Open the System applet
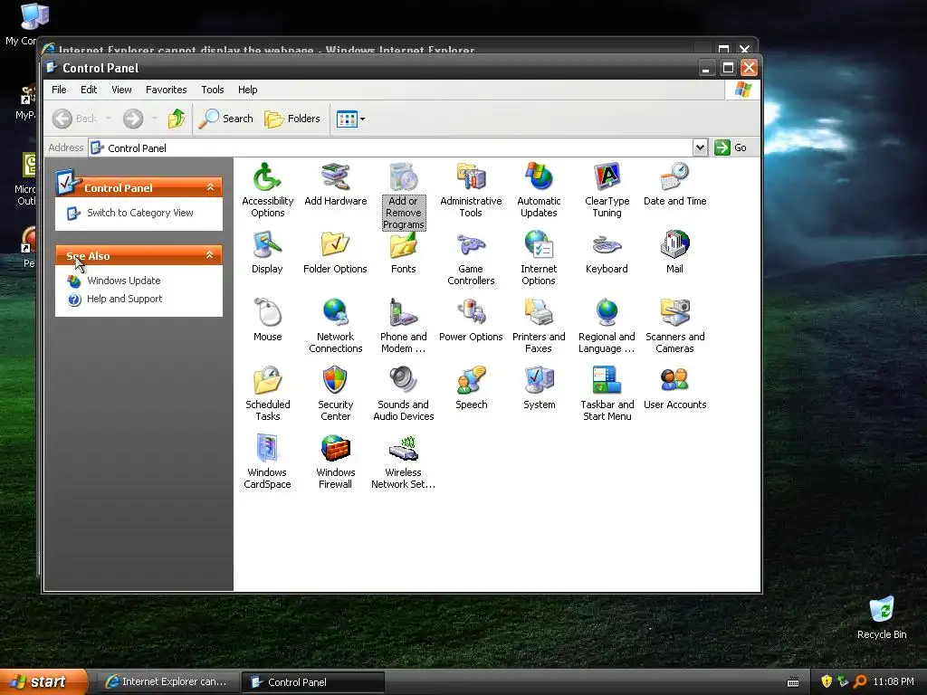 [539, 381]
